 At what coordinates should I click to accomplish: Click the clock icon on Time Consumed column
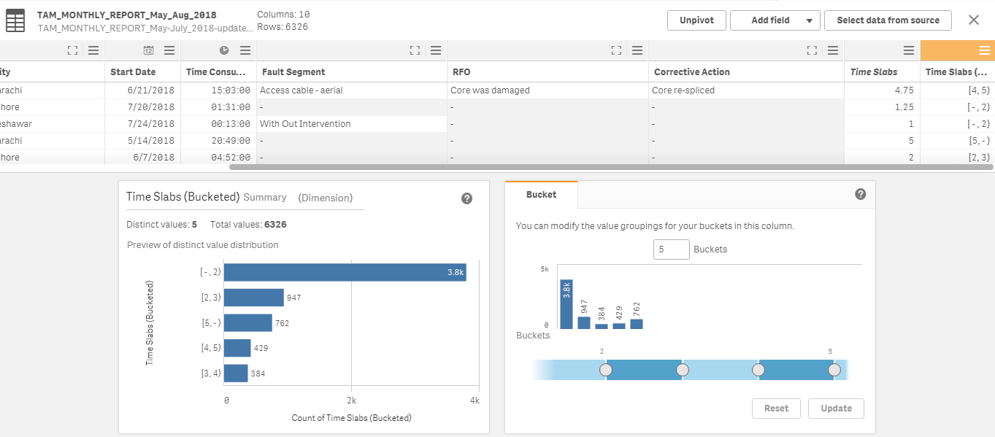[226, 50]
